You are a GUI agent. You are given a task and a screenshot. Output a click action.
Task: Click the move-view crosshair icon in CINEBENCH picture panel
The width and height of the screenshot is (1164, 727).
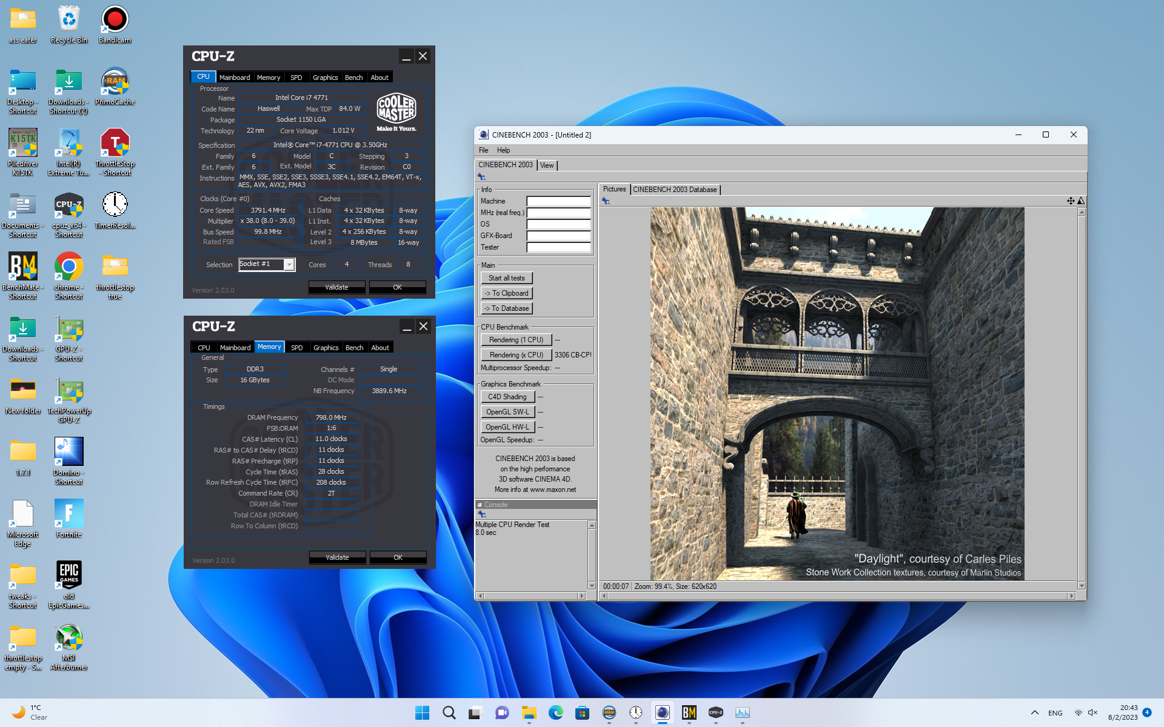[1071, 201]
